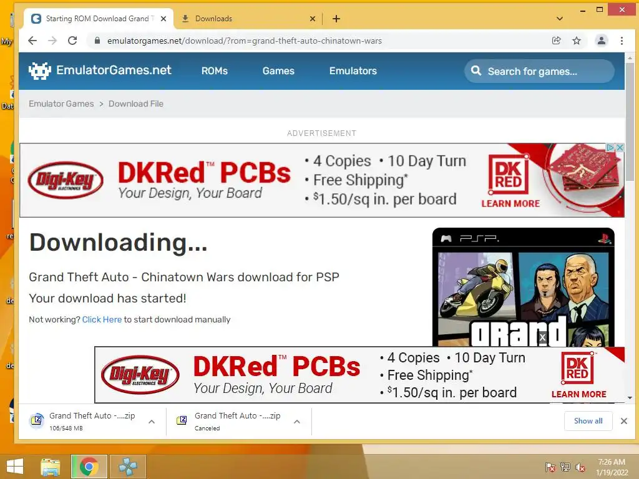Click the scrollbar up arrow
Viewport: 639px width, 479px height.
tap(630, 58)
